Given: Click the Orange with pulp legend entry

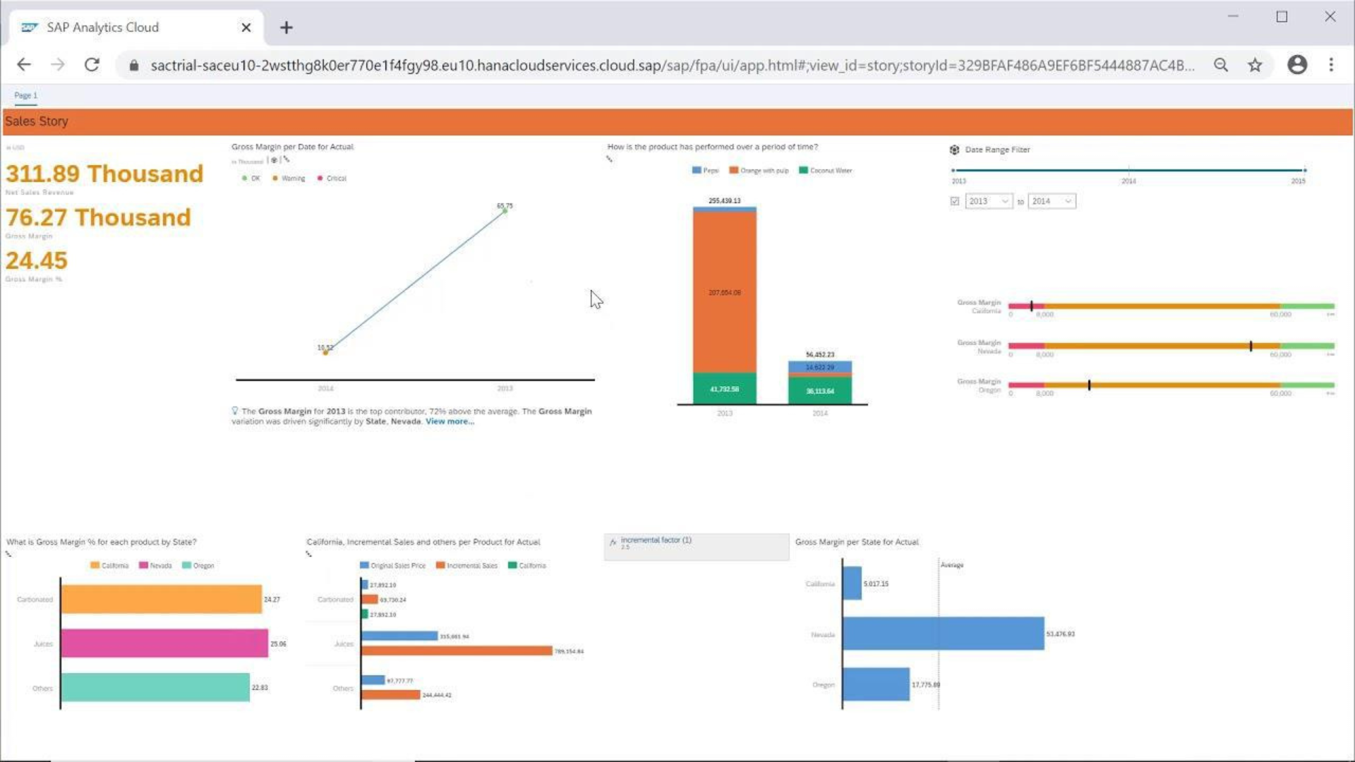Looking at the screenshot, I should coord(759,171).
